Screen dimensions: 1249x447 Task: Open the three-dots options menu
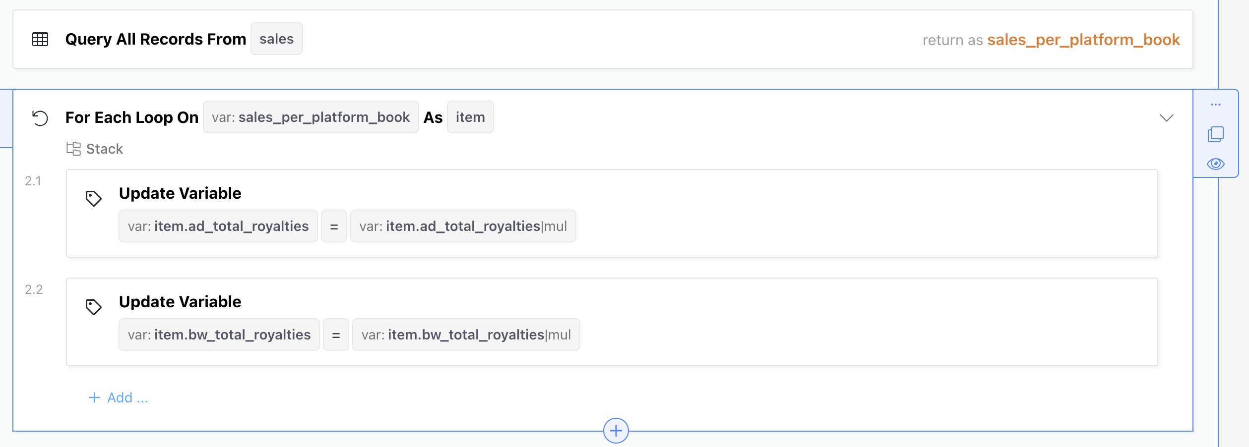pos(1215,105)
